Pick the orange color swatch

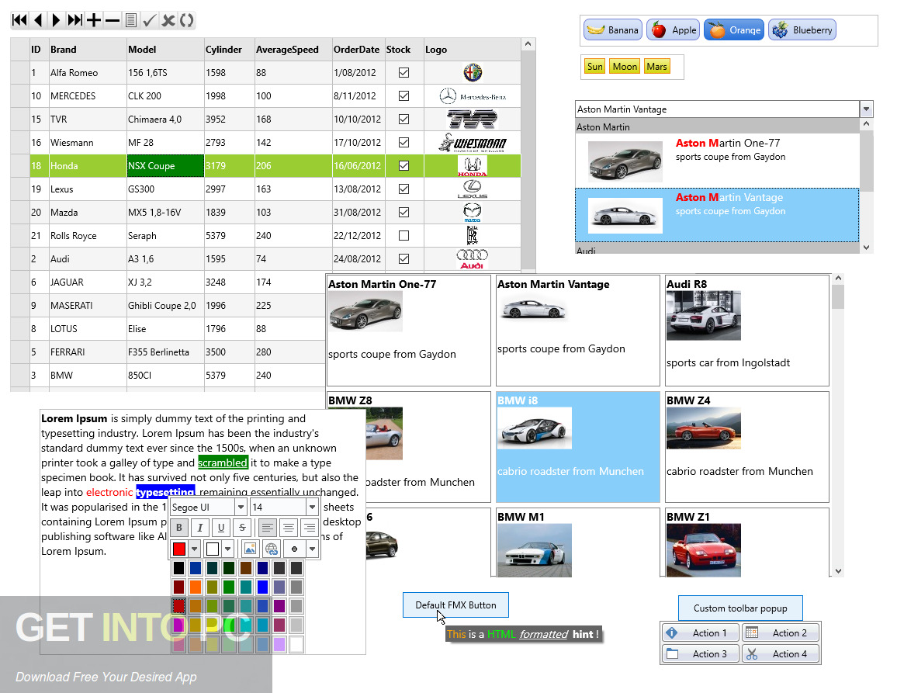tap(196, 587)
